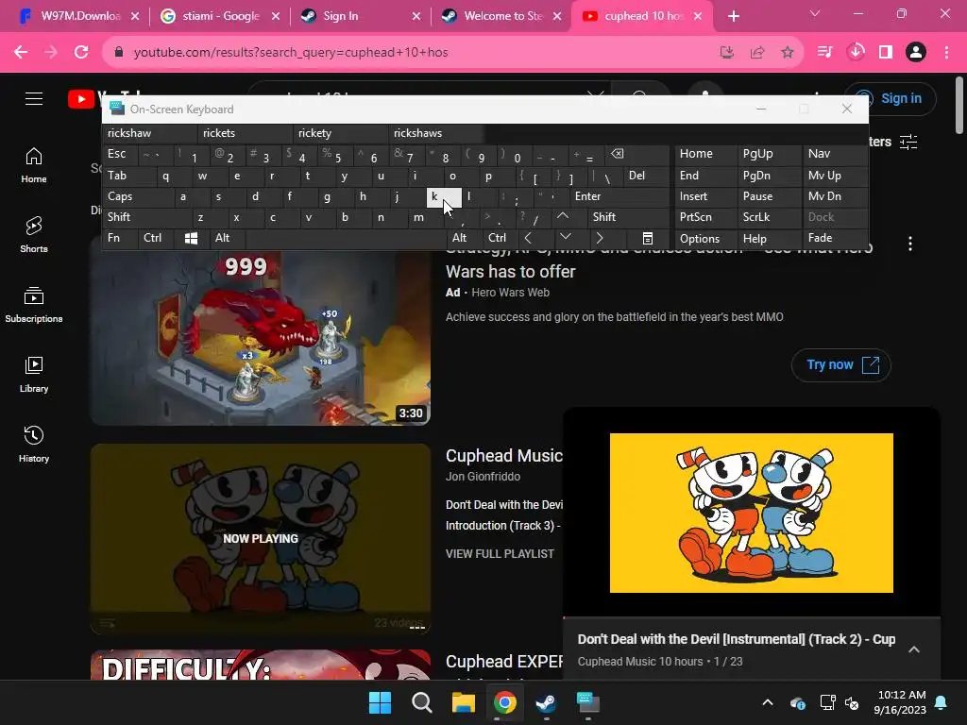Click the menu key on On-Screen Keyboard
967x725 pixels.
point(648,239)
